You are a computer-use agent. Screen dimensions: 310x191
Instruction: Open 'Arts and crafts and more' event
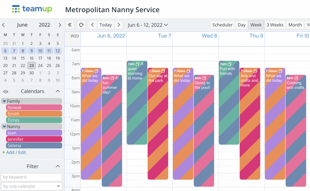250,124
